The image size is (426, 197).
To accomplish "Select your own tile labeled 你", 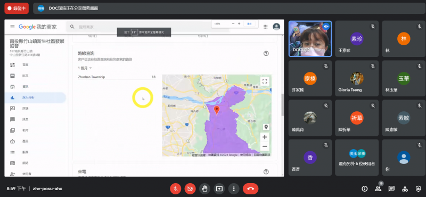I will 404,158.
